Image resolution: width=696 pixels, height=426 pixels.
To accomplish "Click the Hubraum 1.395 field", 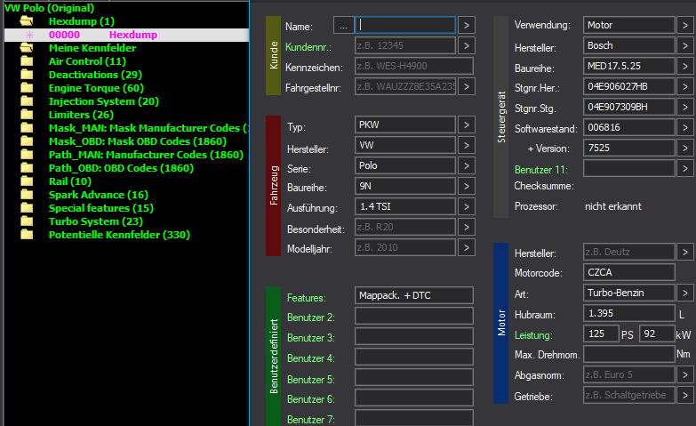I will coord(629,313).
